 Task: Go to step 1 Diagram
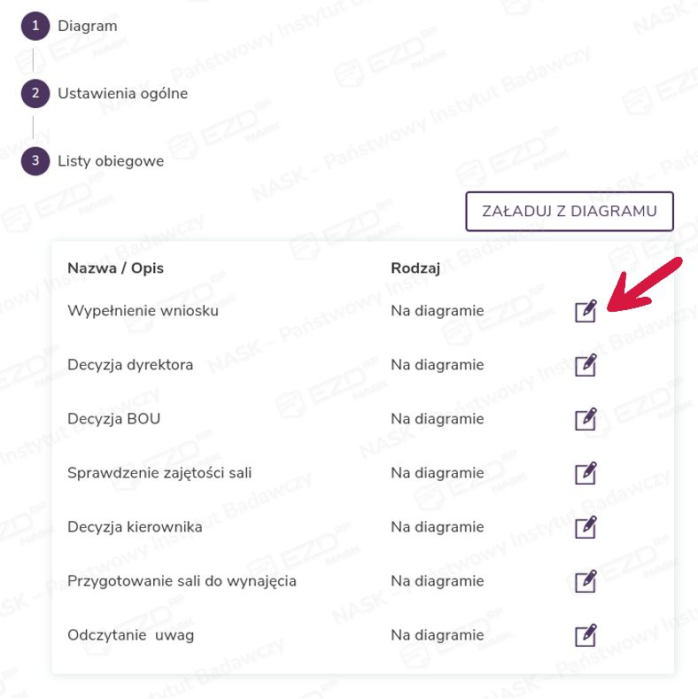87,26
